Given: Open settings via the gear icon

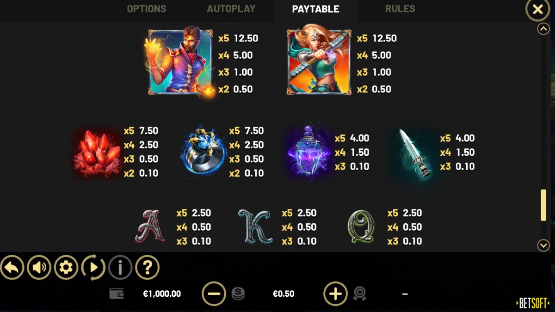Looking at the screenshot, I should [66, 268].
